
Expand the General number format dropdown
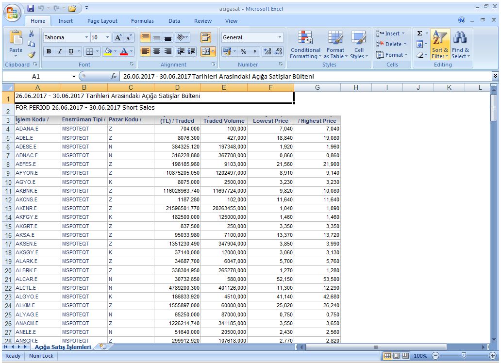(280, 37)
